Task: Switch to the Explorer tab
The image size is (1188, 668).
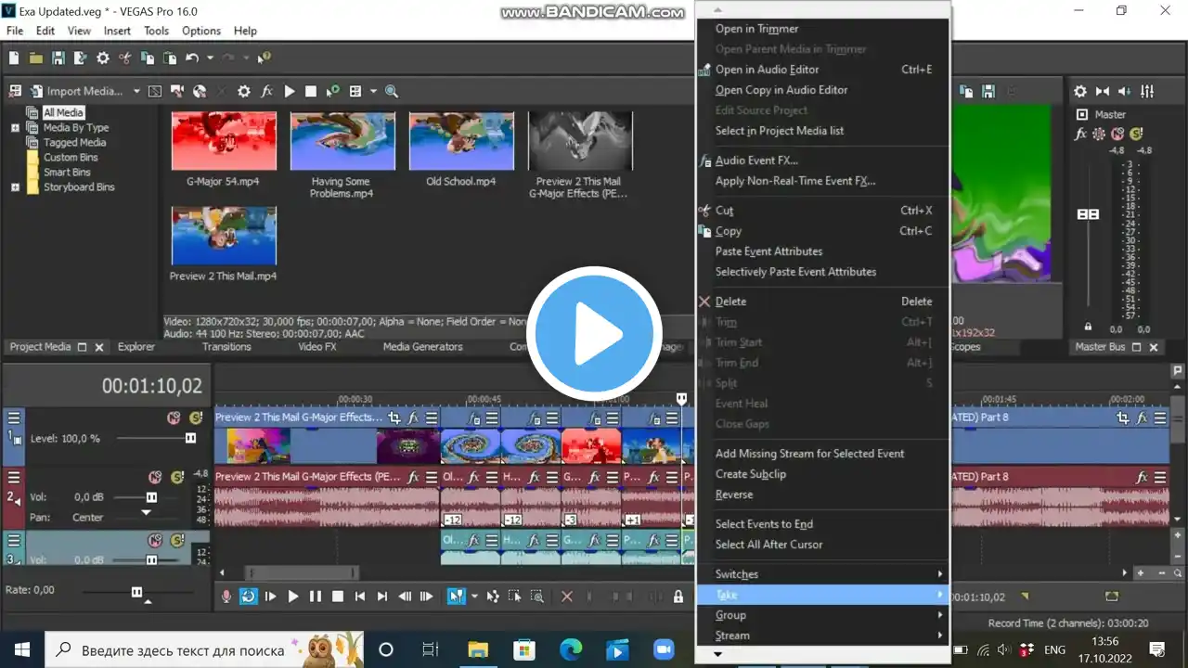Action: pyautogui.click(x=136, y=346)
